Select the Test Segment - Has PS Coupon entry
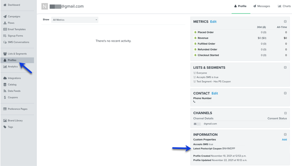Viewport: 292px width, 166px height. tap(214, 81)
